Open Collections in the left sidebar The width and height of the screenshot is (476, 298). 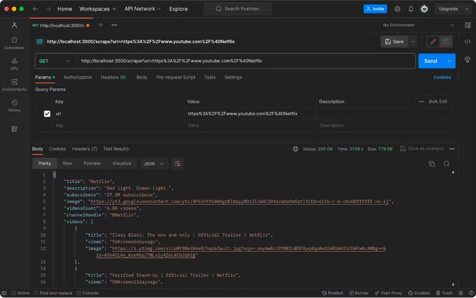pyautogui.click(x=14, y=43)
